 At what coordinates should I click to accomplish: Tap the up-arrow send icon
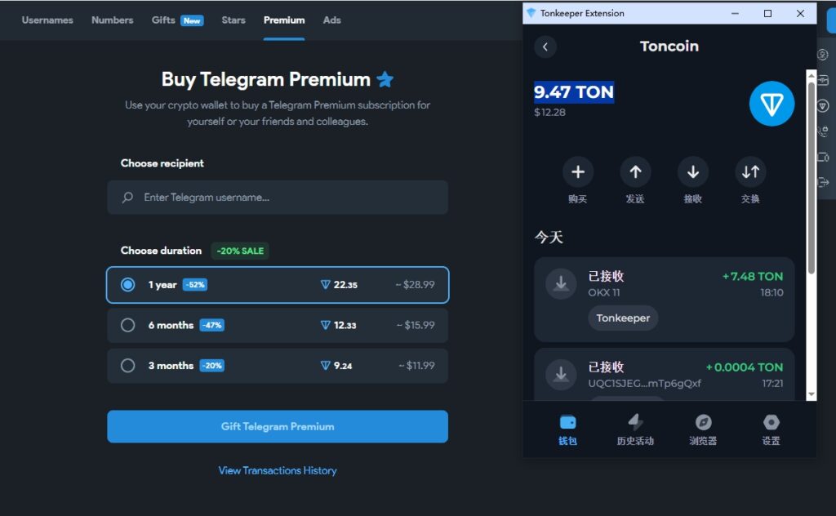[635, 171]
